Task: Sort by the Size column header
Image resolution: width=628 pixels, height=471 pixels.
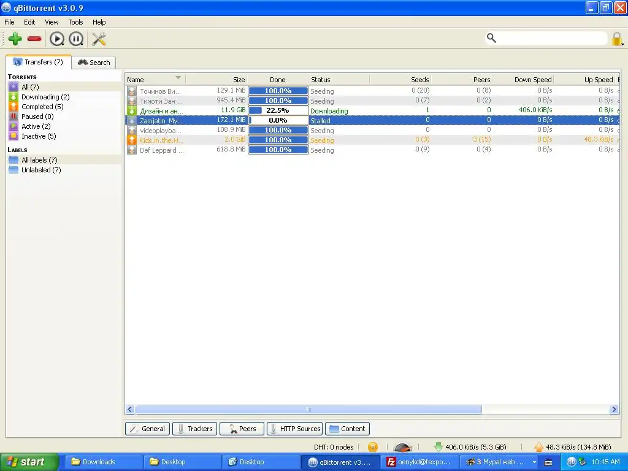Action: tap(216, 80)
